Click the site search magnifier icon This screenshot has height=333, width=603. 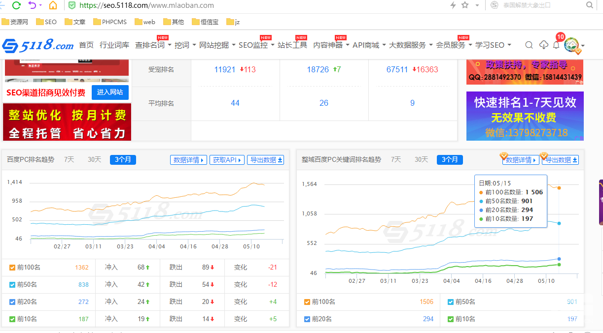coord(529,45)
